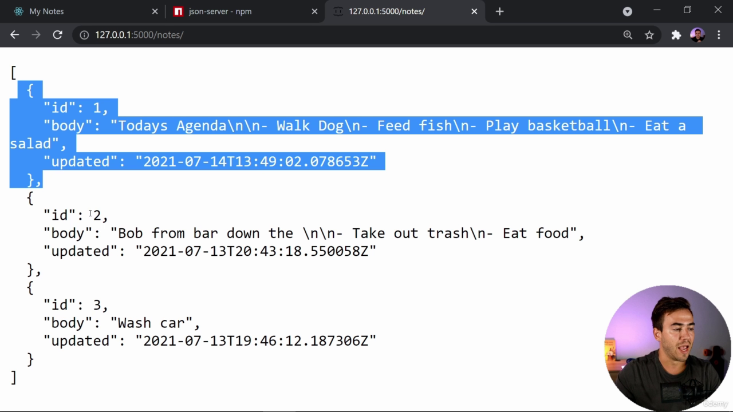Close the json-server - npm tab
This screenshot has width=733, height=412.
pos(314,11)
